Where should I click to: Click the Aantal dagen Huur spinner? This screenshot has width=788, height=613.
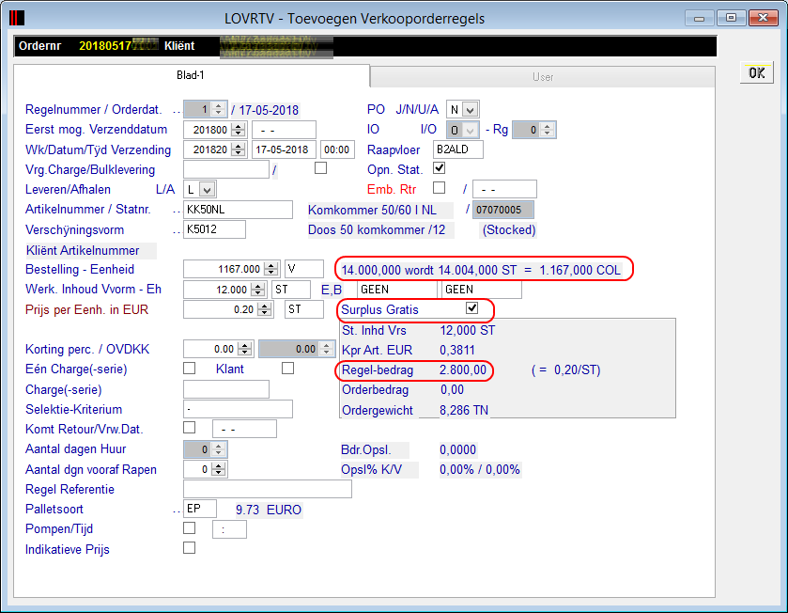218,449
